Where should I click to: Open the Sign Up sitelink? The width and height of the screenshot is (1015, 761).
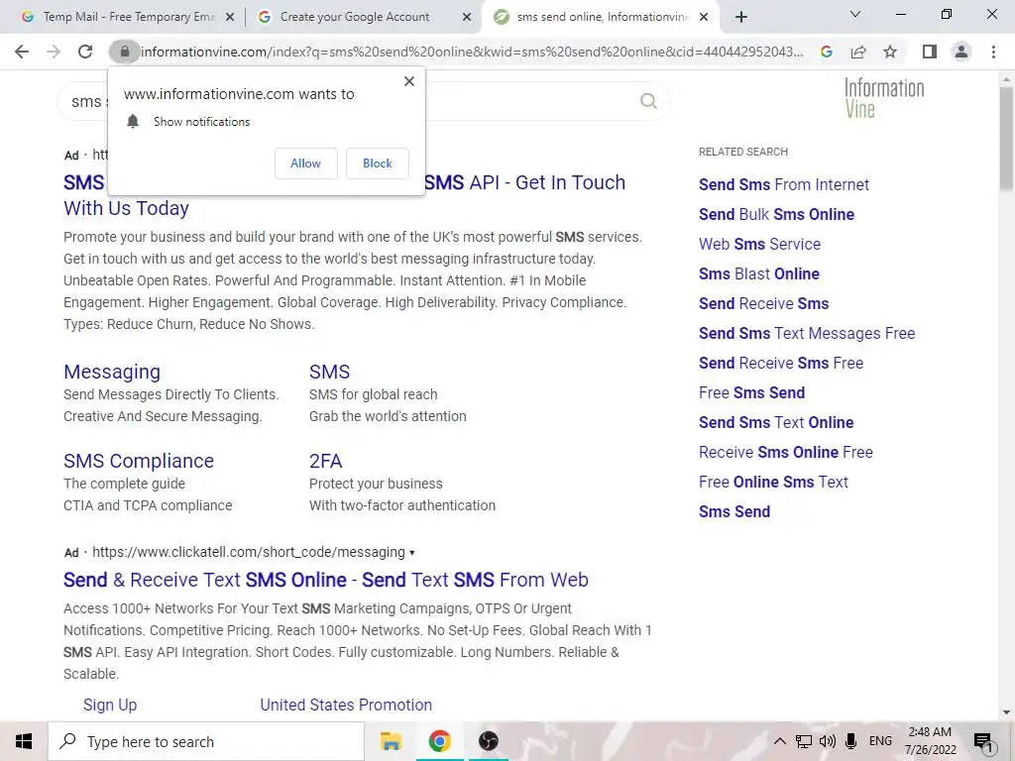(110, 705)
